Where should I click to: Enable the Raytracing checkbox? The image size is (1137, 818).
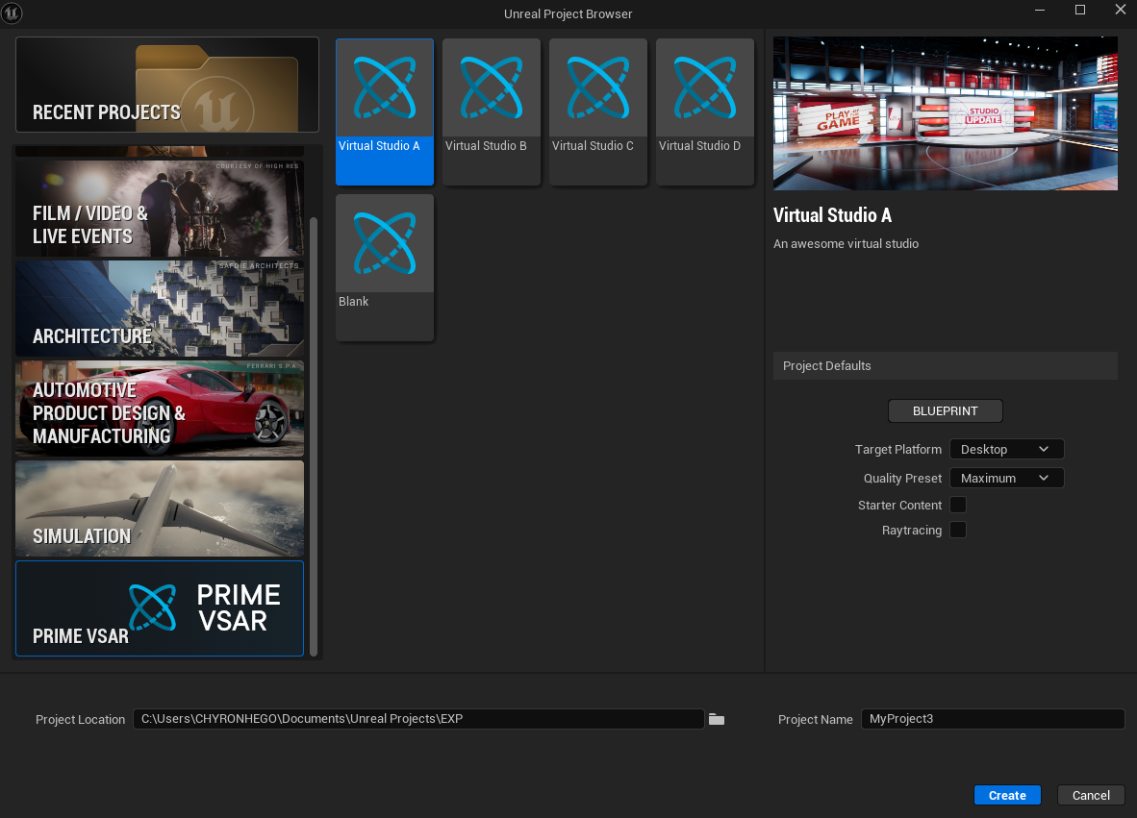click(x=958, y=531)
